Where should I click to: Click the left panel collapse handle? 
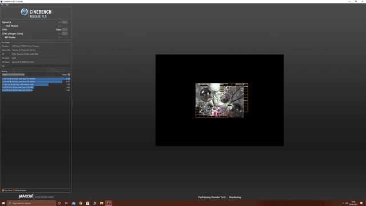click(x=73, y=103)
